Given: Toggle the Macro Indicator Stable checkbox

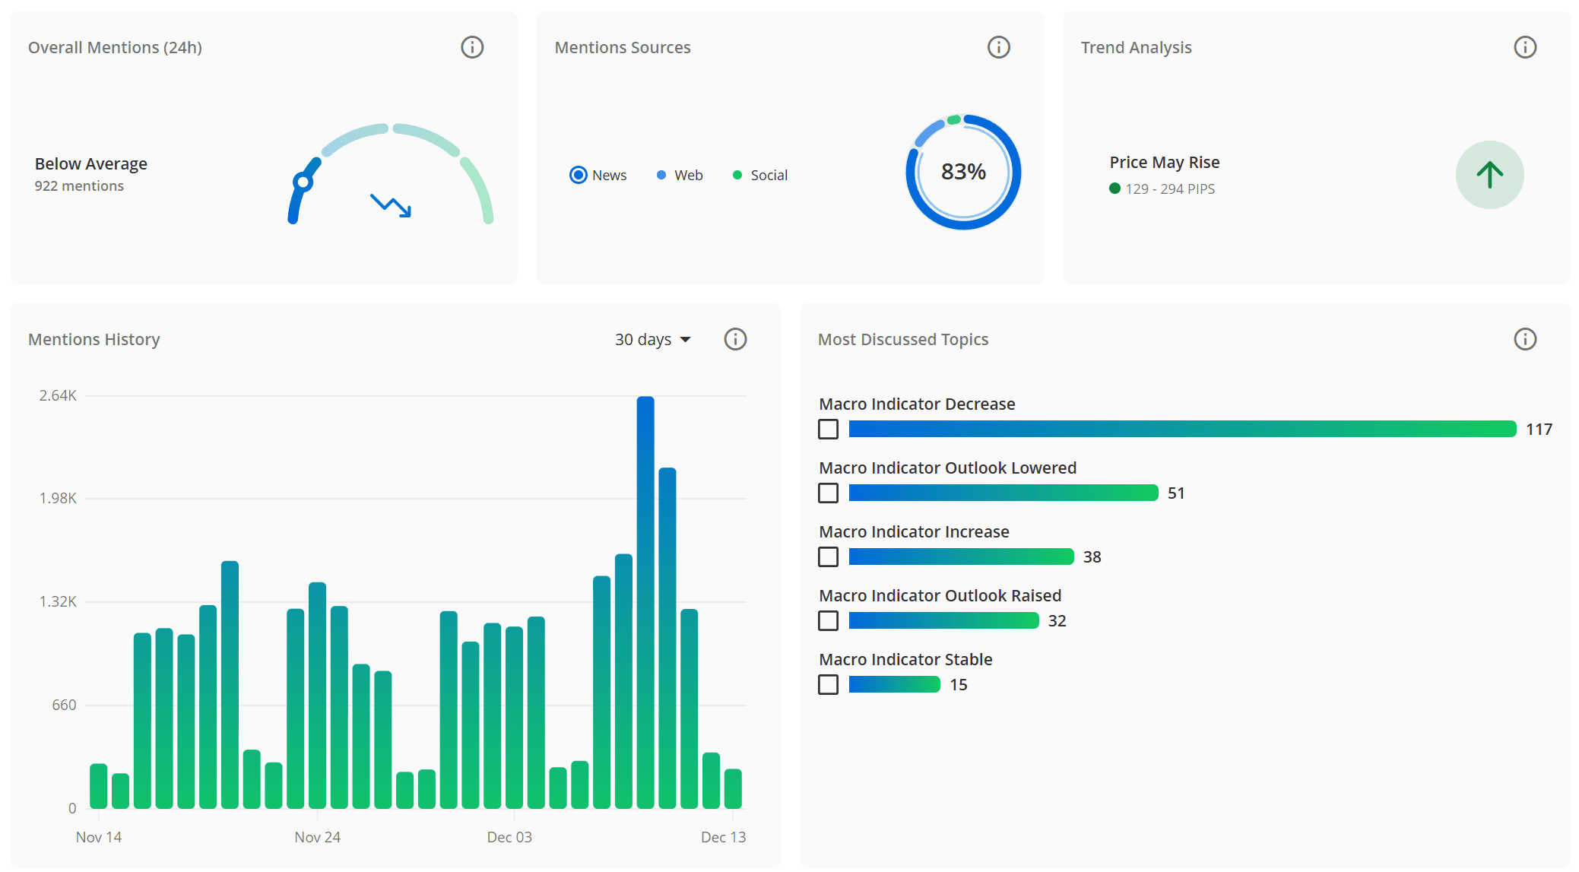Looking at the screenshot, I should pos(828,685).
